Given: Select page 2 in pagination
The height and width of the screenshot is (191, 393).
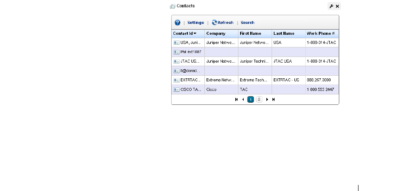Looking at the screenshot, I should pyautogui.click(x=259, y=99).
